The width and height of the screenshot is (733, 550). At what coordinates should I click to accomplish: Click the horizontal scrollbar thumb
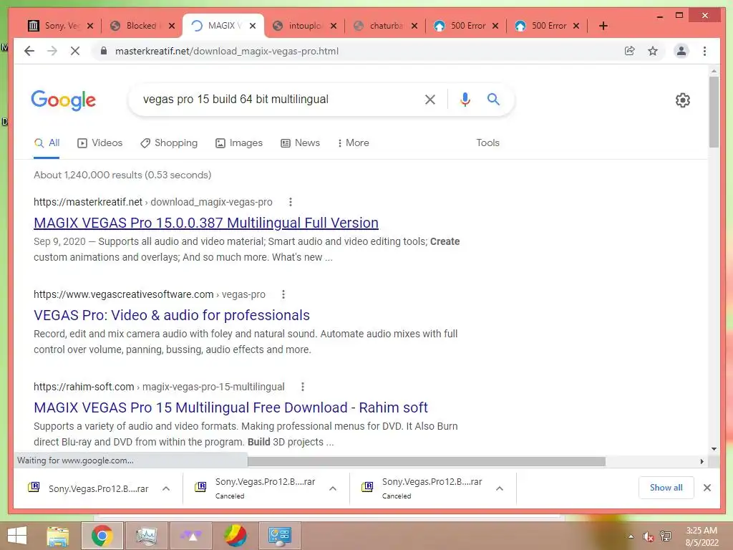(427, 461)
